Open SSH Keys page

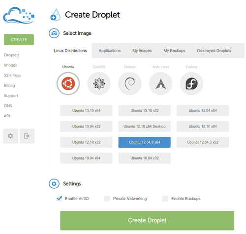pos(12,75)
